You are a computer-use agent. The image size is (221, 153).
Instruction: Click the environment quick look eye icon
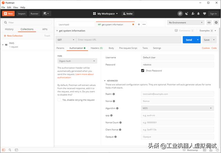[x=209, y=22]
